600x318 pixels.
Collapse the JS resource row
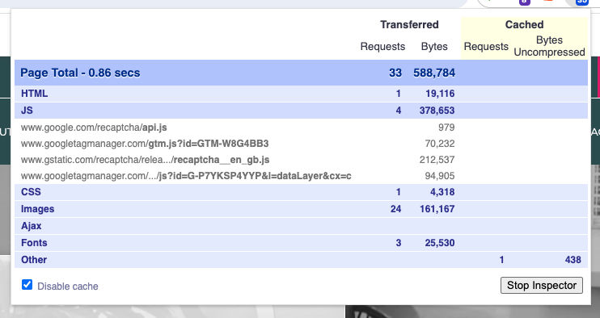pyautogui.click(x=301, y=111)
